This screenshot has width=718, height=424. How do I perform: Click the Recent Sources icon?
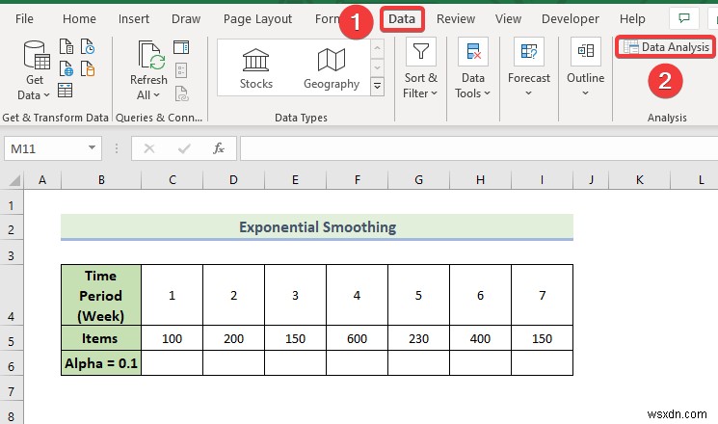click(88, 46)
